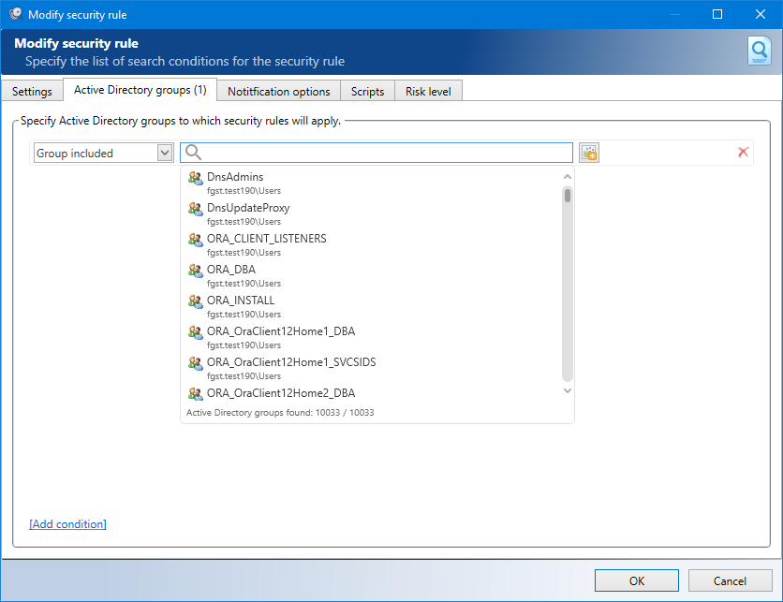The height and width of the screenshot is (602, 783).
Task: Click the scroll up arrow of the group list
Action: point(568,177)
